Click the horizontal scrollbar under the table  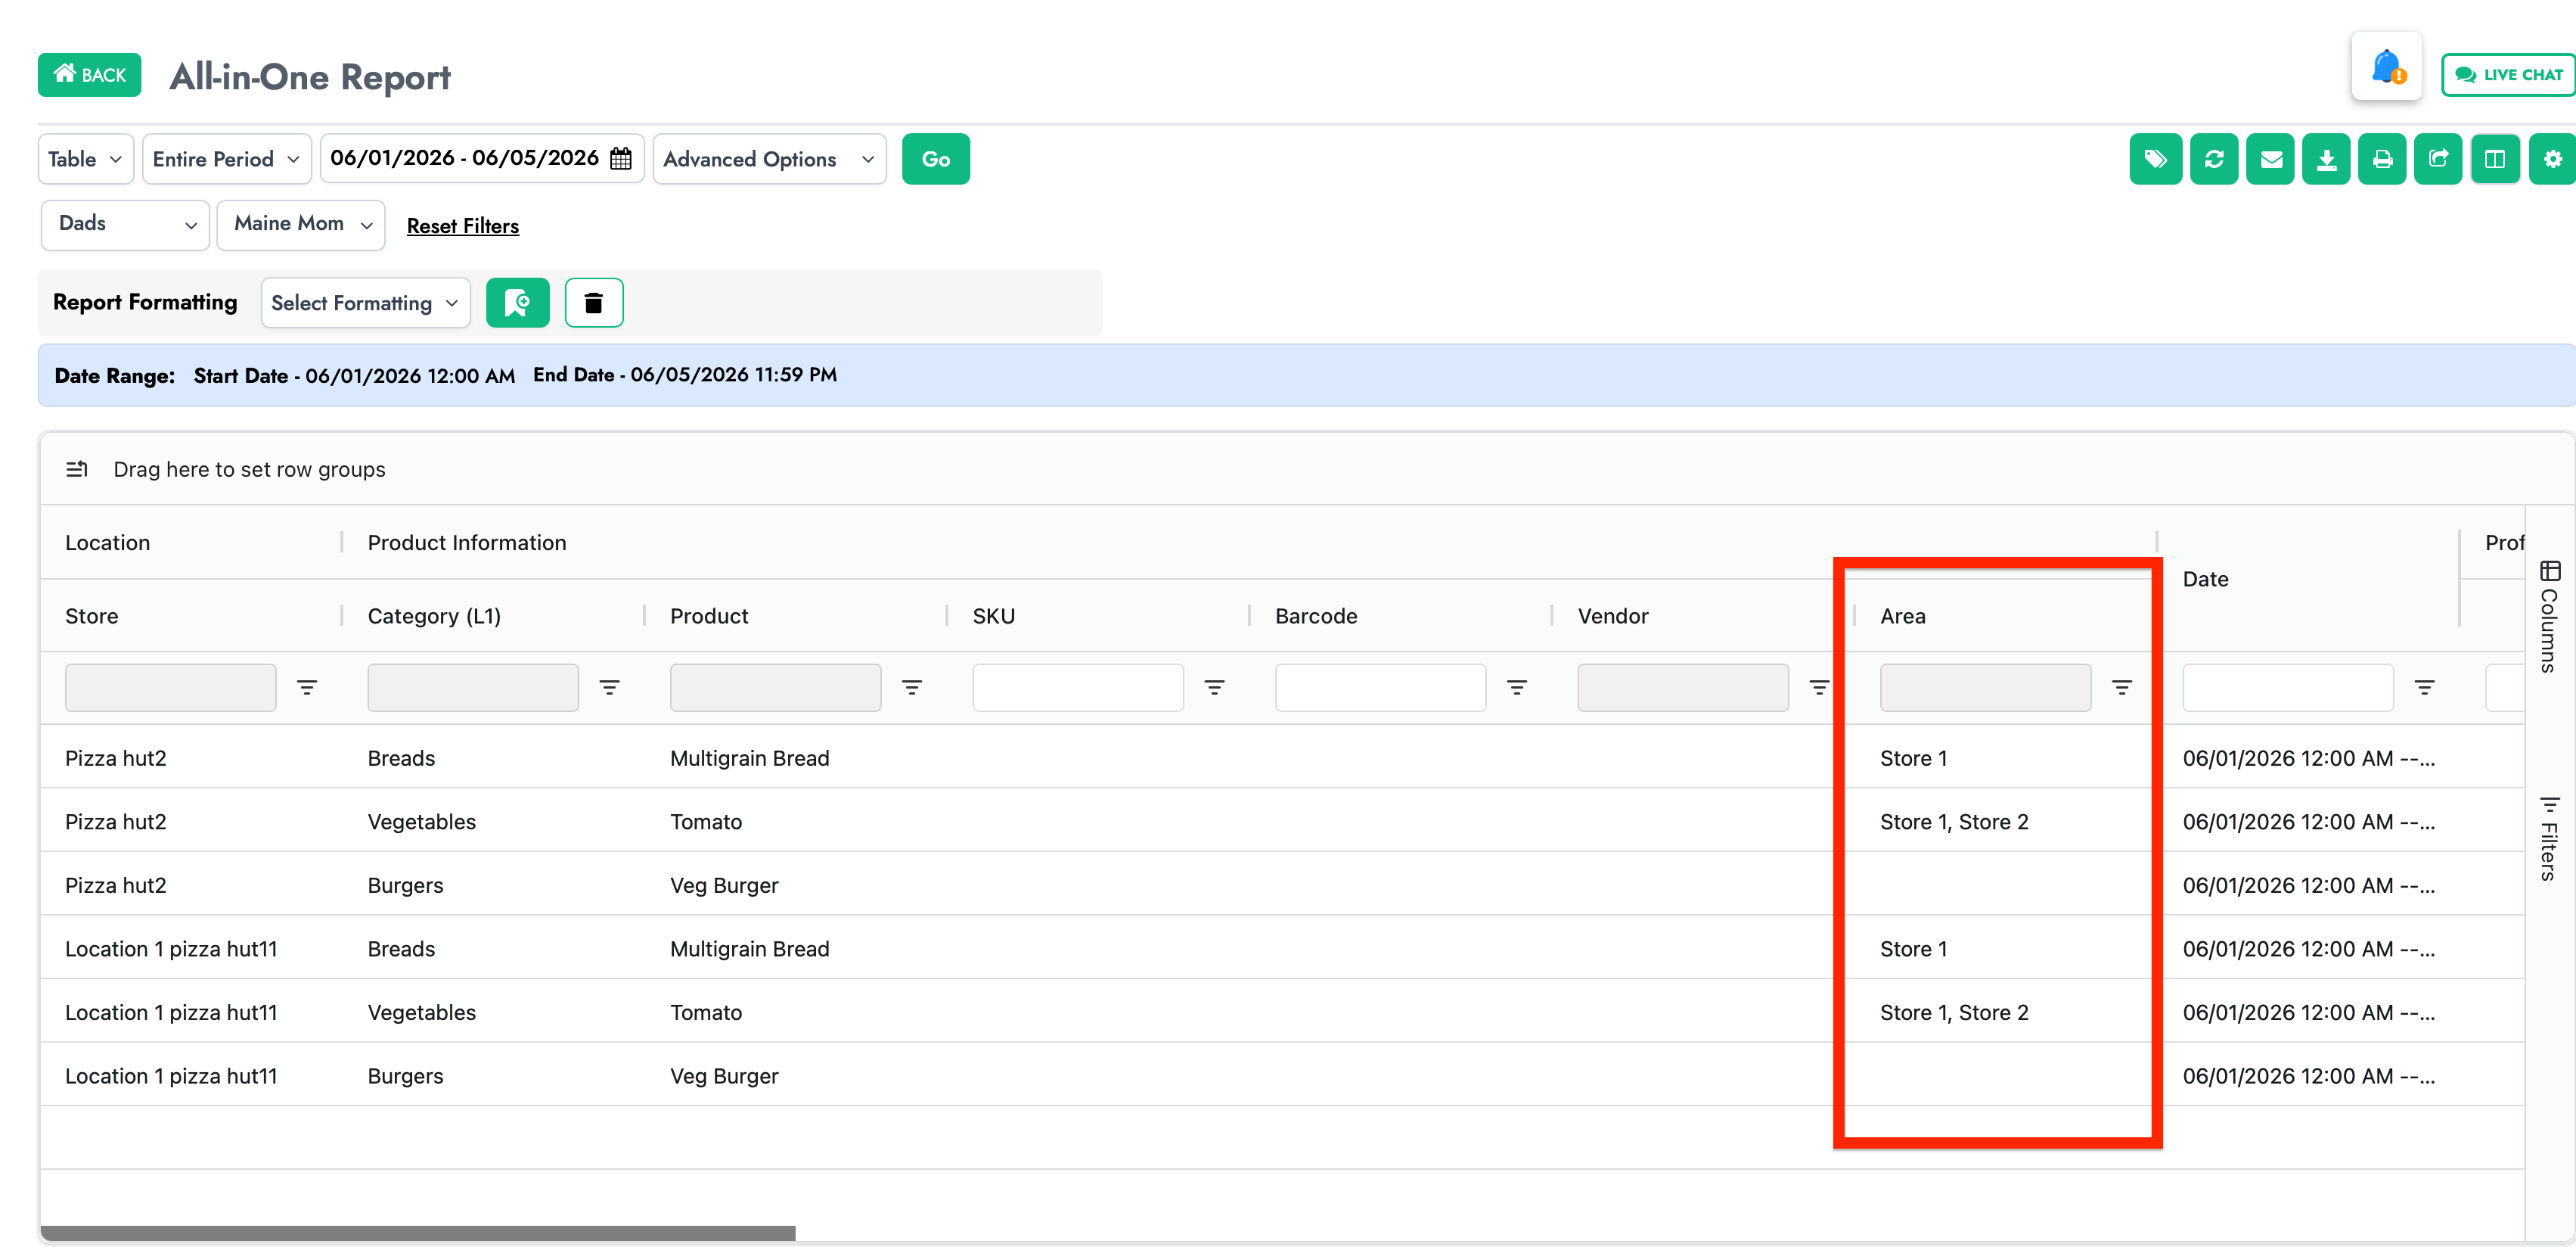click(418, 1233)
